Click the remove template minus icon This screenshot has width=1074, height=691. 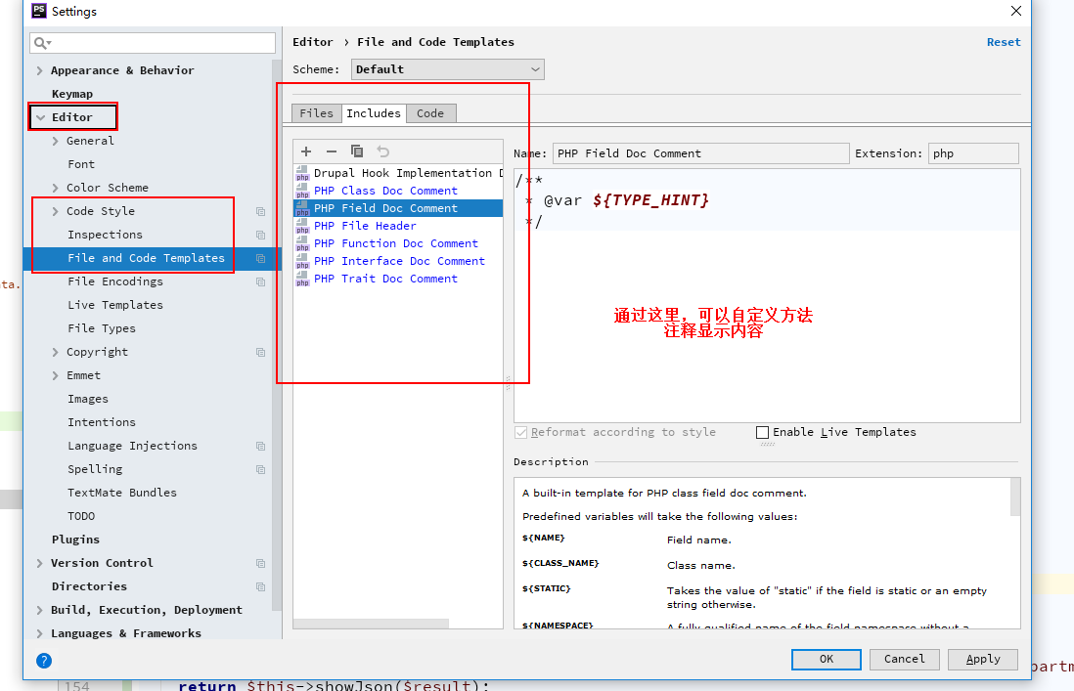point(332,151)
